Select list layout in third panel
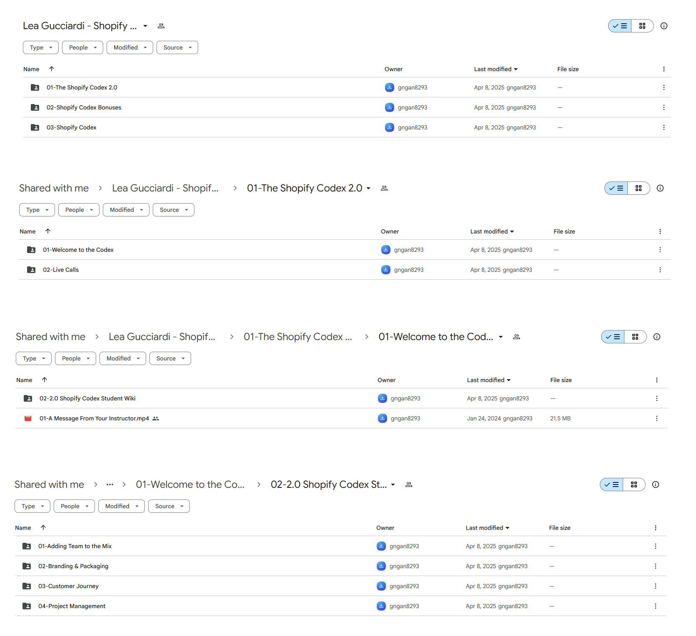Viewport: 696px width, 636px height. [613, 337]
